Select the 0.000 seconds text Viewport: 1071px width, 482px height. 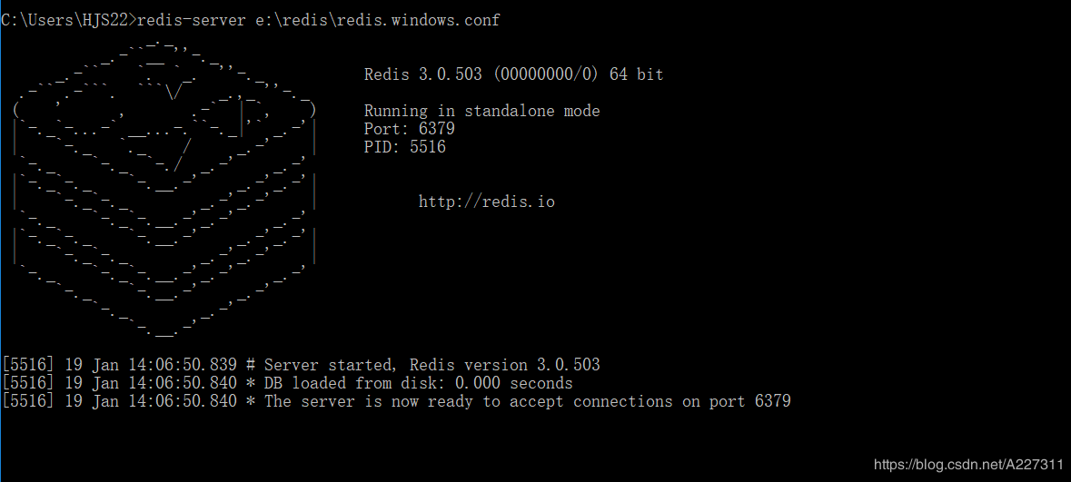[513, 383]
